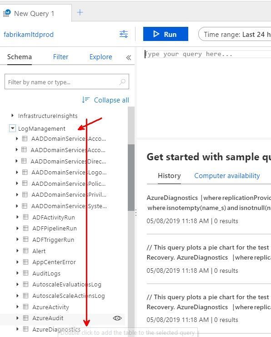
Task: Click the fabrikamltdprod workspace link
Action: tap(29, 35)
